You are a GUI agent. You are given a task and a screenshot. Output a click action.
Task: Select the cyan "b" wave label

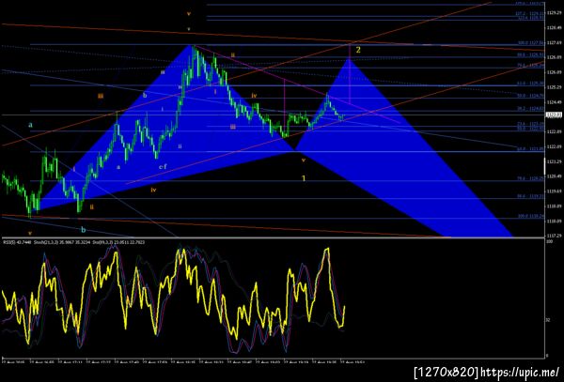click(x=83, y=230)
